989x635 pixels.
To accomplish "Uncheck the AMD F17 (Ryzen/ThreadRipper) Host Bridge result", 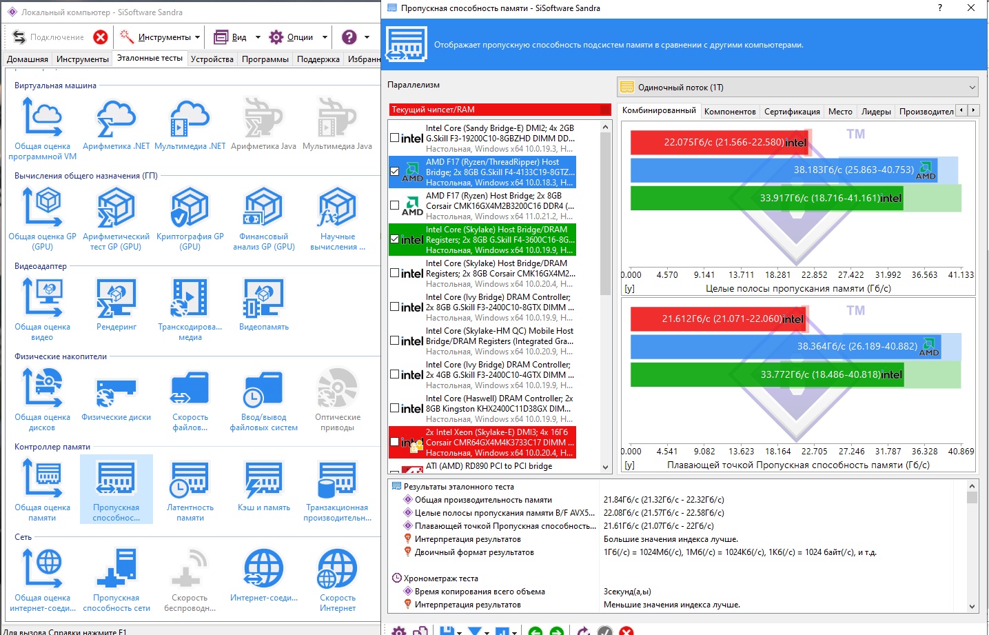I will pyautogui.click(x=394, y=172).
